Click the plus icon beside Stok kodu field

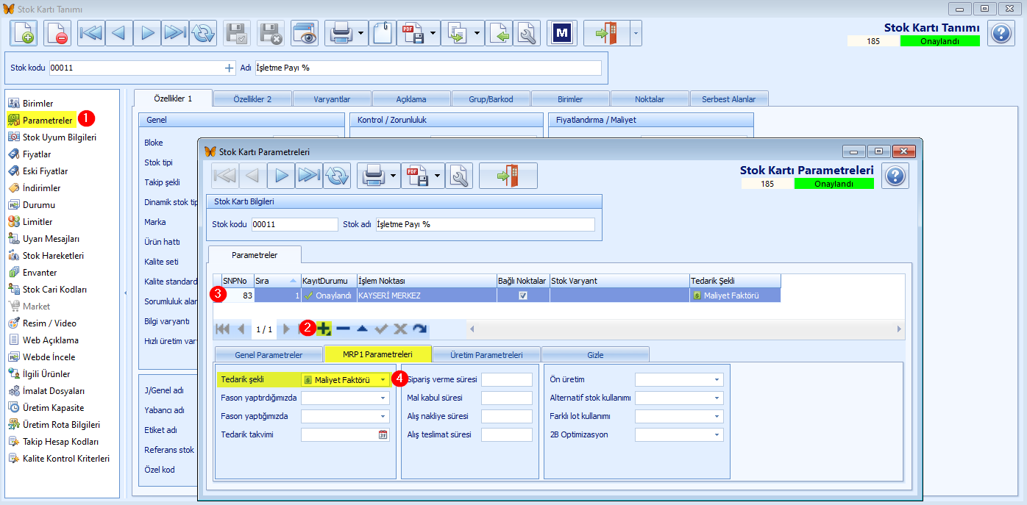click(229, 68)
